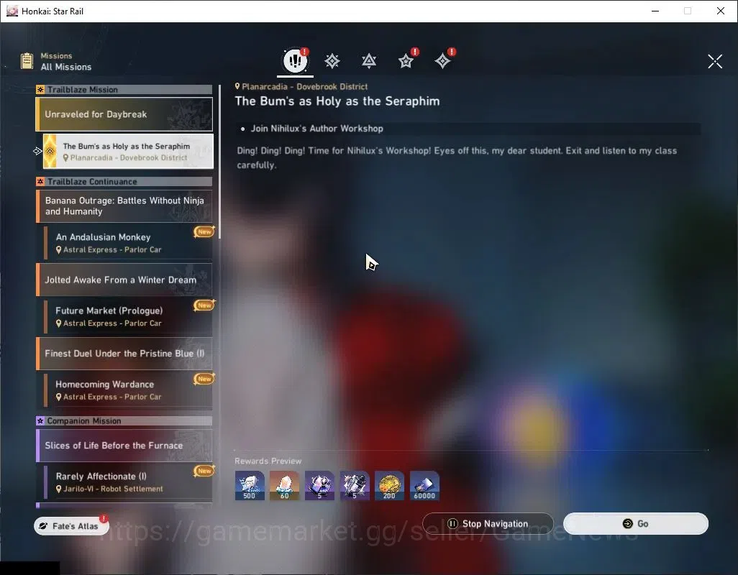Collapse the Companion Mission section header
The height and width of the screenshot is (575, 738).
point(124,420)
